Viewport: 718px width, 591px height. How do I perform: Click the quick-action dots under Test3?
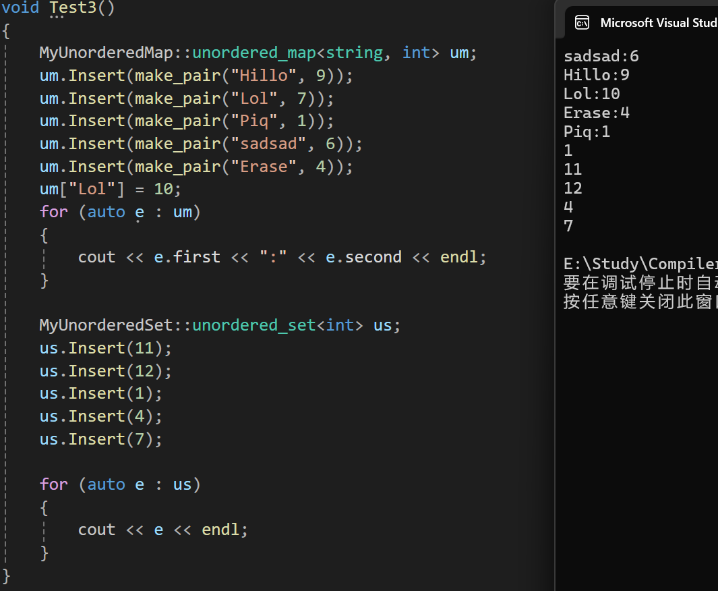click(57, 18)
